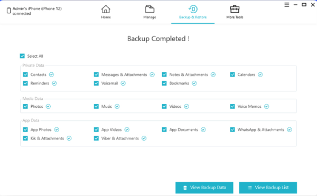The width and height of the screenshot is (317, 196).
Task: Click the completed checkmark icon next to Bookmarks
Action: point(194,83)
